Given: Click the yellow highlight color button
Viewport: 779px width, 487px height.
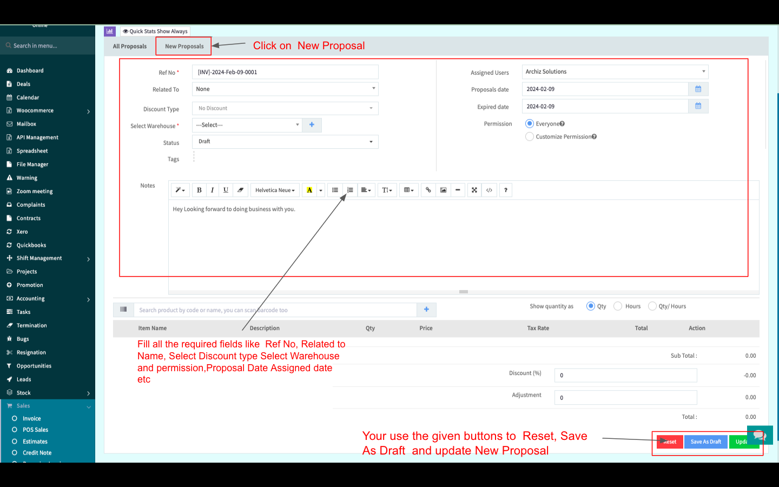Looking at the screenshot, I should pos(309,190).
